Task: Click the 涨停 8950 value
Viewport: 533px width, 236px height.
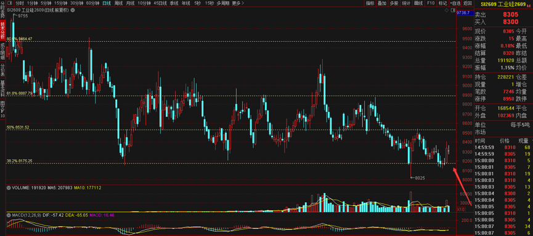Action: click(509, 99)
